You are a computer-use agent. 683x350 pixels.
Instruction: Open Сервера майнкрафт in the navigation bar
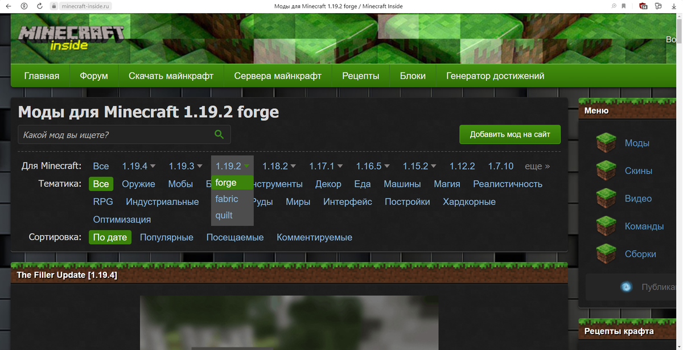(278, 76)
